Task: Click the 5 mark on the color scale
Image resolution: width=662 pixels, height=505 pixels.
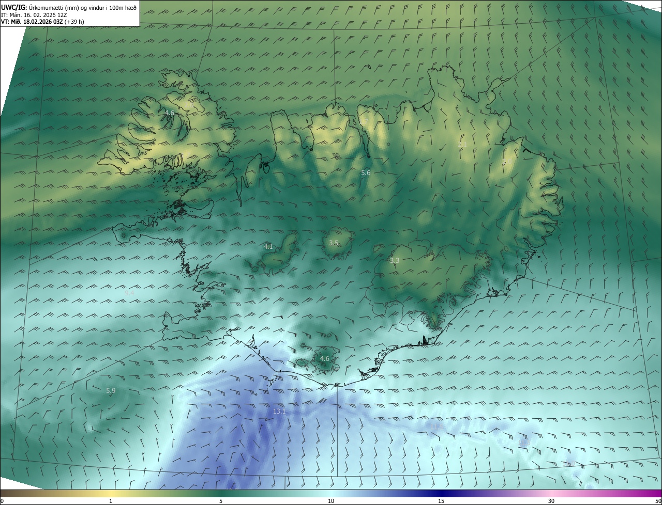Action: pos(221,501)
